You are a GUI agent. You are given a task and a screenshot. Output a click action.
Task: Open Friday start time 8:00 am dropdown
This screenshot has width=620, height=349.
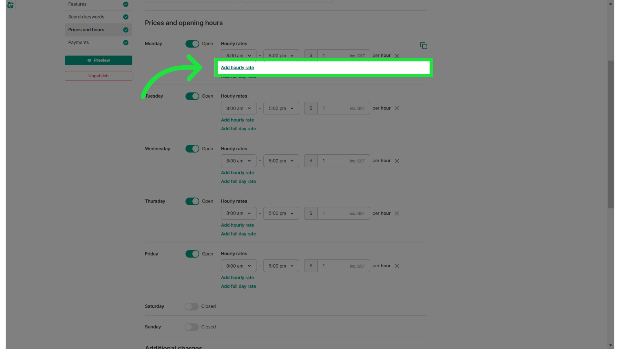(239, 266)
